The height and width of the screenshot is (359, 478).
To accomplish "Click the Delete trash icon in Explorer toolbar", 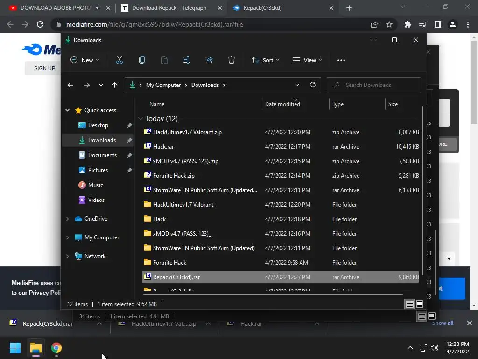I will click(232, 60).
